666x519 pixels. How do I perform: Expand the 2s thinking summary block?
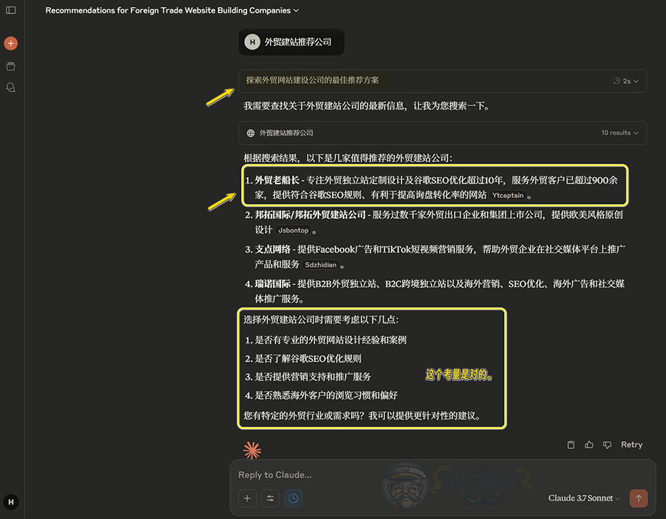[x=443, y=81]
